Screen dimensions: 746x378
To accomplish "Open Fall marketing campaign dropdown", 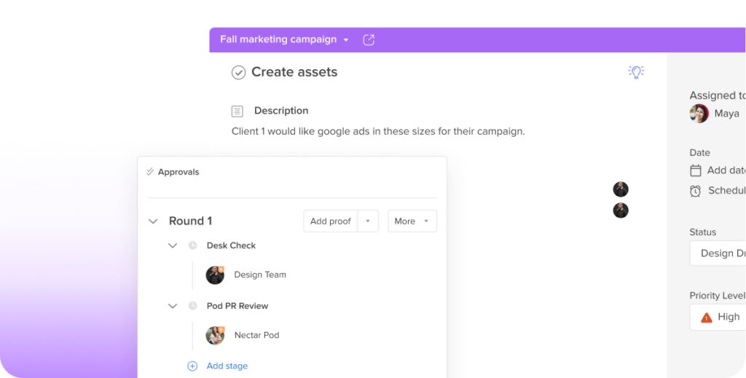I will (x=346, y=40).
